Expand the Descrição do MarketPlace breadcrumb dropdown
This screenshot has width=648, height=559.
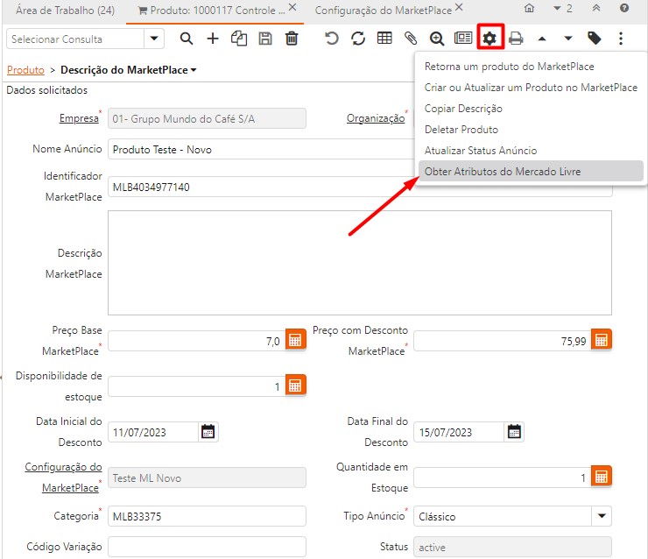coord(194,70)
